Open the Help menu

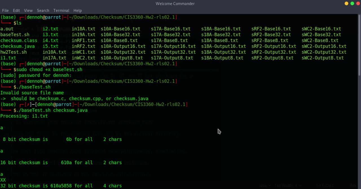(x=78, y=10)
